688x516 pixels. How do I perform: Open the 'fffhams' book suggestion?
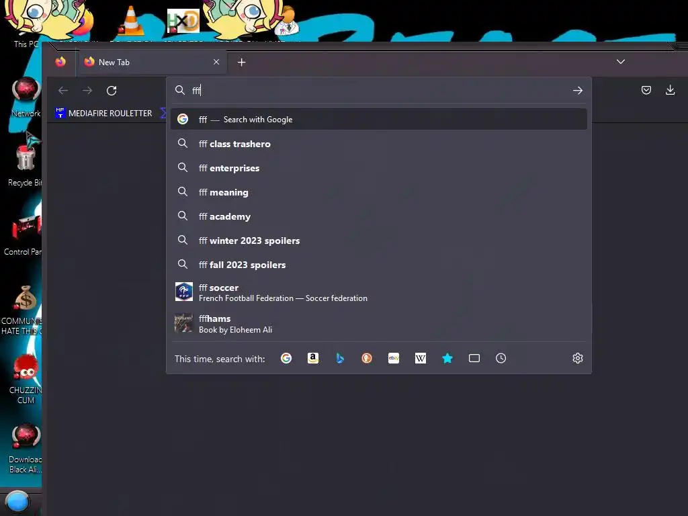(379, 324)
